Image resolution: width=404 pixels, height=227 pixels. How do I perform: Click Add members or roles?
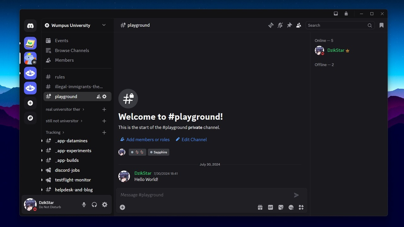(145, 140)
